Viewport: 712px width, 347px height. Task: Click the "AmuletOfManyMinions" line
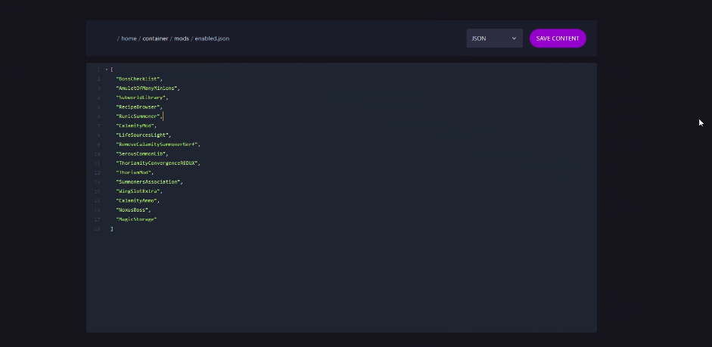[x=148, y=88]
